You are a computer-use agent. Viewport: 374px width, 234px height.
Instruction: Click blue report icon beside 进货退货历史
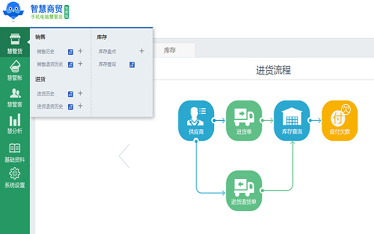[71, 107]
